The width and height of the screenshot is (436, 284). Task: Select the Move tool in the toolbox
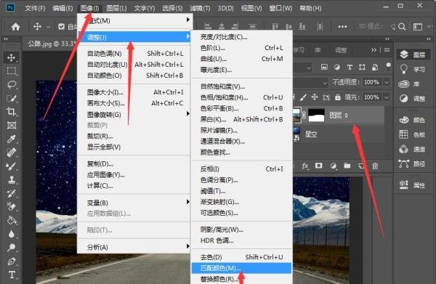click(12, 57)
